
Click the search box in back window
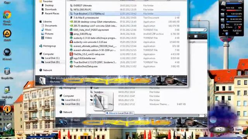point(197,29)
